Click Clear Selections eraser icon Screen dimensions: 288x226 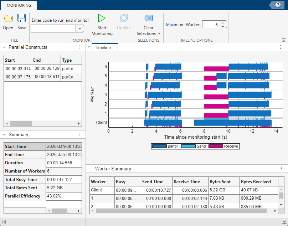coord(149,18)
